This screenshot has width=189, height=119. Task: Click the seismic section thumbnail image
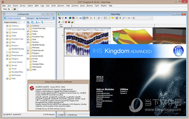tap(87, 42)
